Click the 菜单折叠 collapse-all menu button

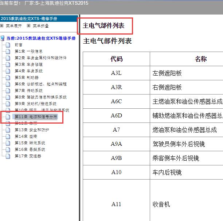(38, 26)
